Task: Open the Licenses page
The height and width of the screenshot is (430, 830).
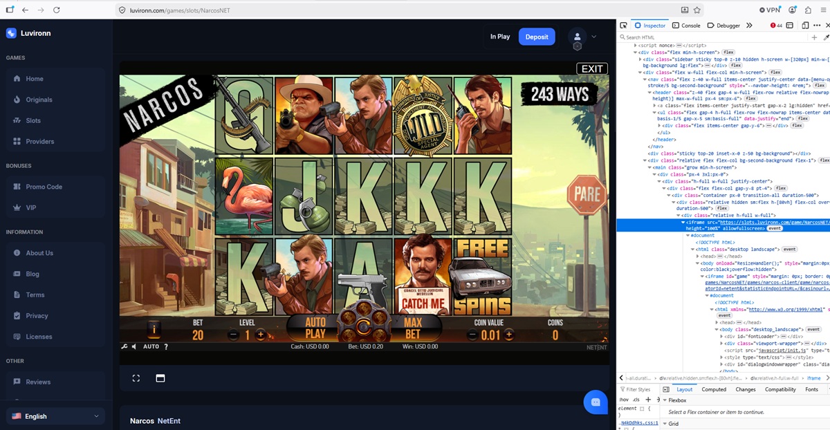Action: click(55, 337)
